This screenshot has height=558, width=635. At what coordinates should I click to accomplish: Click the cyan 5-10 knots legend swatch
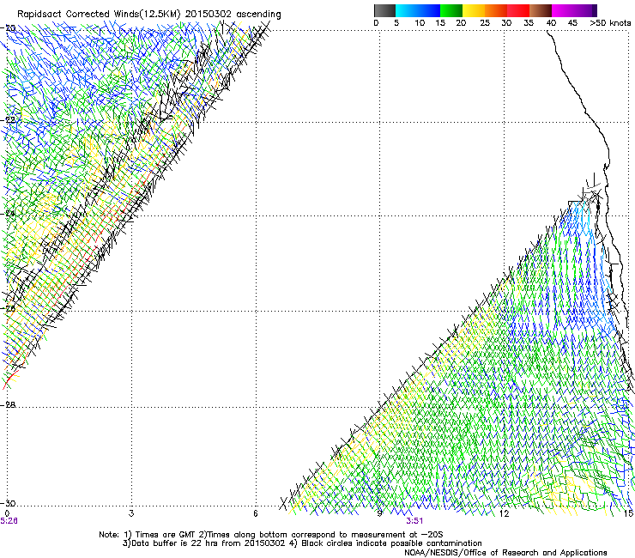coord(407,10)
